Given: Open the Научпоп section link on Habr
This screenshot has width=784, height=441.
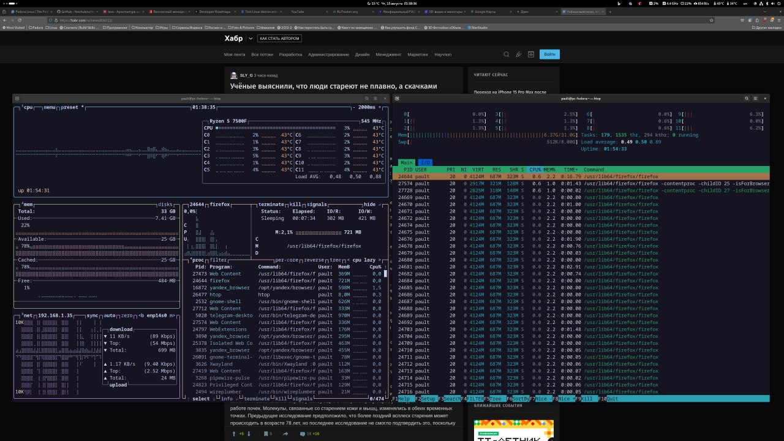Looking at the screenshot, I should [x=443, y=55].
